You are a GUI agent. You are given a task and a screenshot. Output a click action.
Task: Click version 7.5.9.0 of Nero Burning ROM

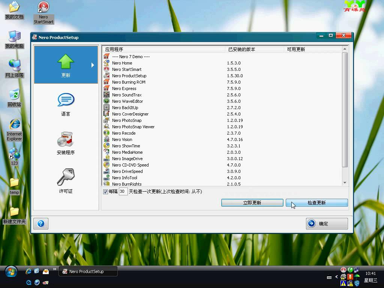(x=234, y=82)
